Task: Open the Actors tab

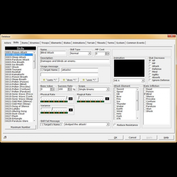Action: point(7,43)
